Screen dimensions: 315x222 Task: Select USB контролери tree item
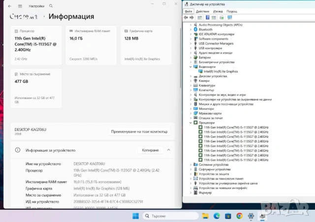click(210, 48)
